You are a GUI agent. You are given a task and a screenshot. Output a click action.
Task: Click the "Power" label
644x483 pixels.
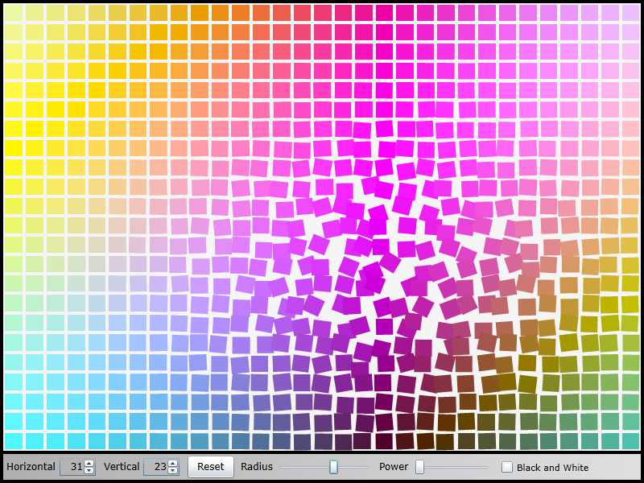(x=394, y=467)
